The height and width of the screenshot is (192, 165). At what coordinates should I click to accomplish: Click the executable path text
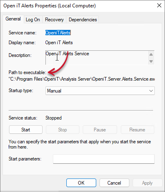[81, 79]
